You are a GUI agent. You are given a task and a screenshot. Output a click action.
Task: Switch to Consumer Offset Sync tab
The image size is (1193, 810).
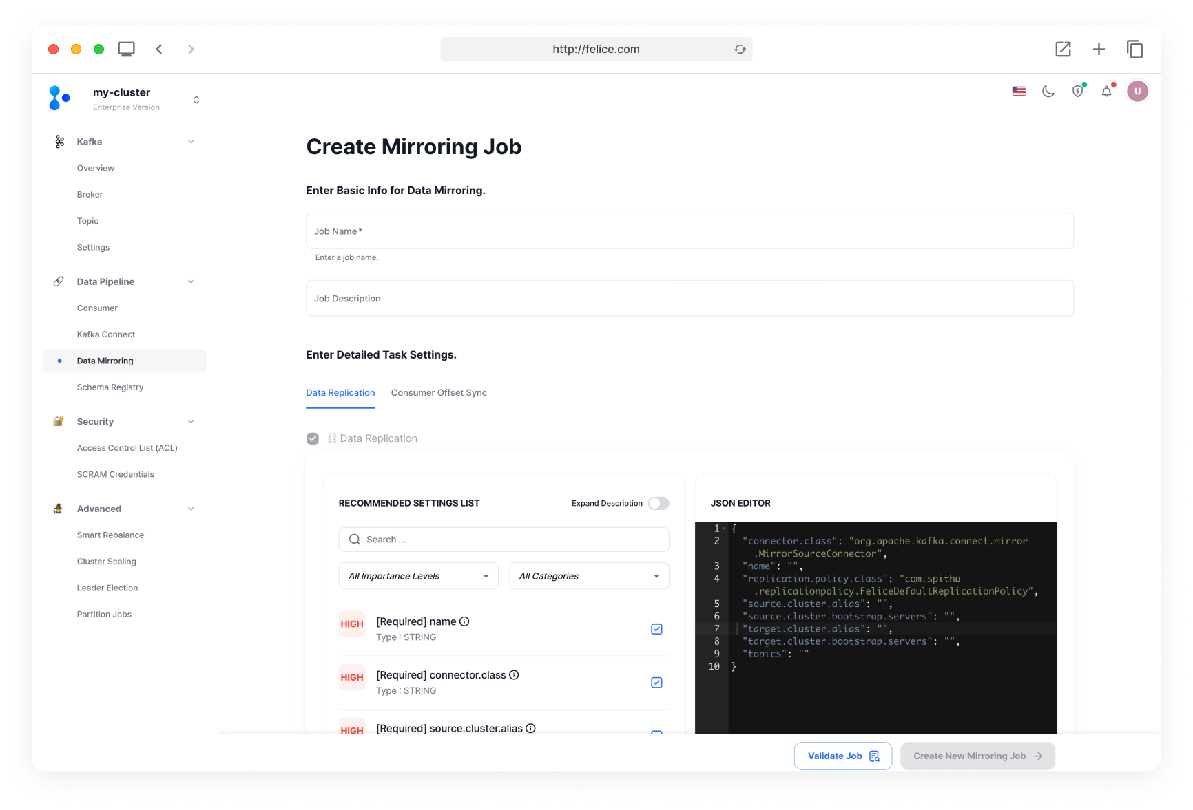(x=439, y=393)
